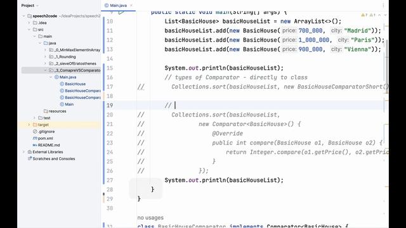Select the main folder in project tree

48,37
